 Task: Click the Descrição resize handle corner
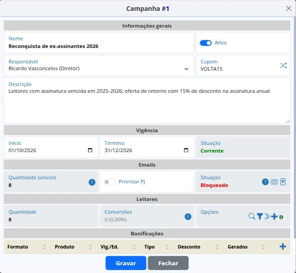(288, 121)
